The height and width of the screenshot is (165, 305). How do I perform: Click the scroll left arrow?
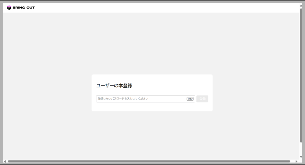5,161
